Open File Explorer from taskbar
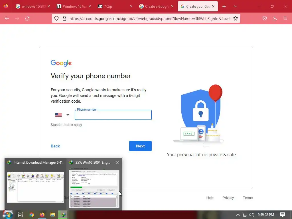 53,215
